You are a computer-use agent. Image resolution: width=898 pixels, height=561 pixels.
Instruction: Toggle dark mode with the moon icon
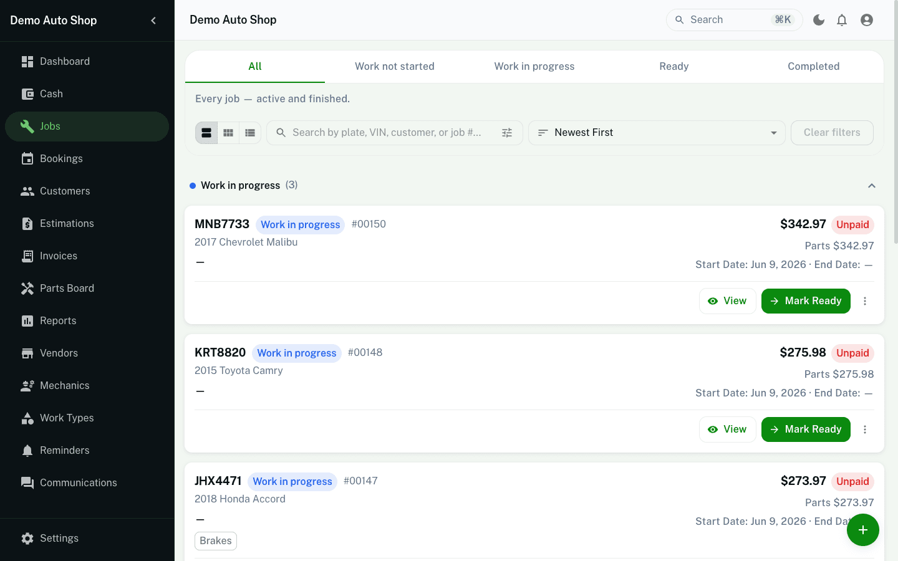(819, 20)
